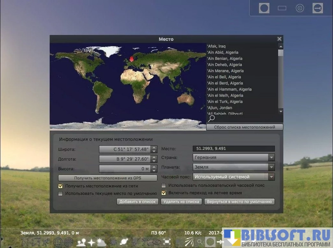Open the Часовой пояс dropdown

click(x=234, y=177)
